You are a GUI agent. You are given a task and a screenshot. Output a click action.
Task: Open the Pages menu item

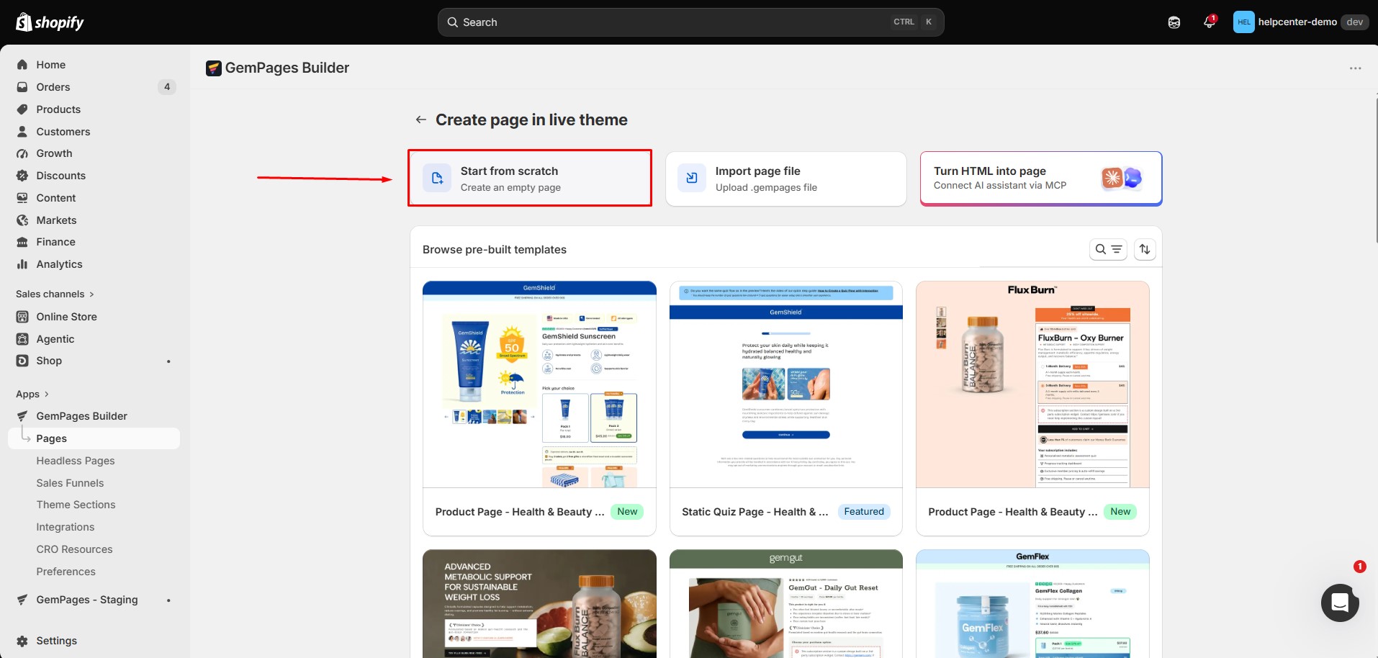[94, 438]
